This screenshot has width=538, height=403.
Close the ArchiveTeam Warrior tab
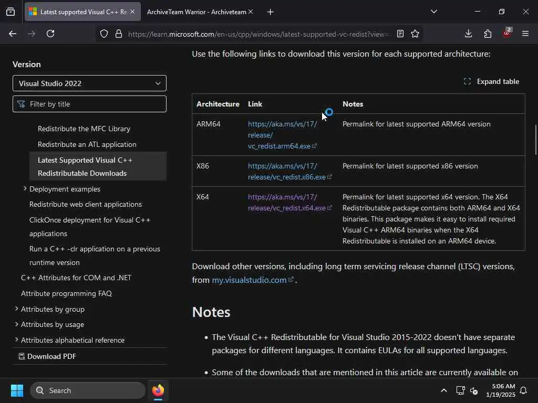point(251,12)
